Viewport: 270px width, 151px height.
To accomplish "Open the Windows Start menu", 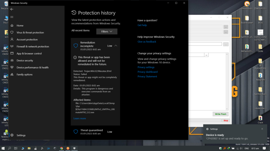I will (x=3, y=148).
